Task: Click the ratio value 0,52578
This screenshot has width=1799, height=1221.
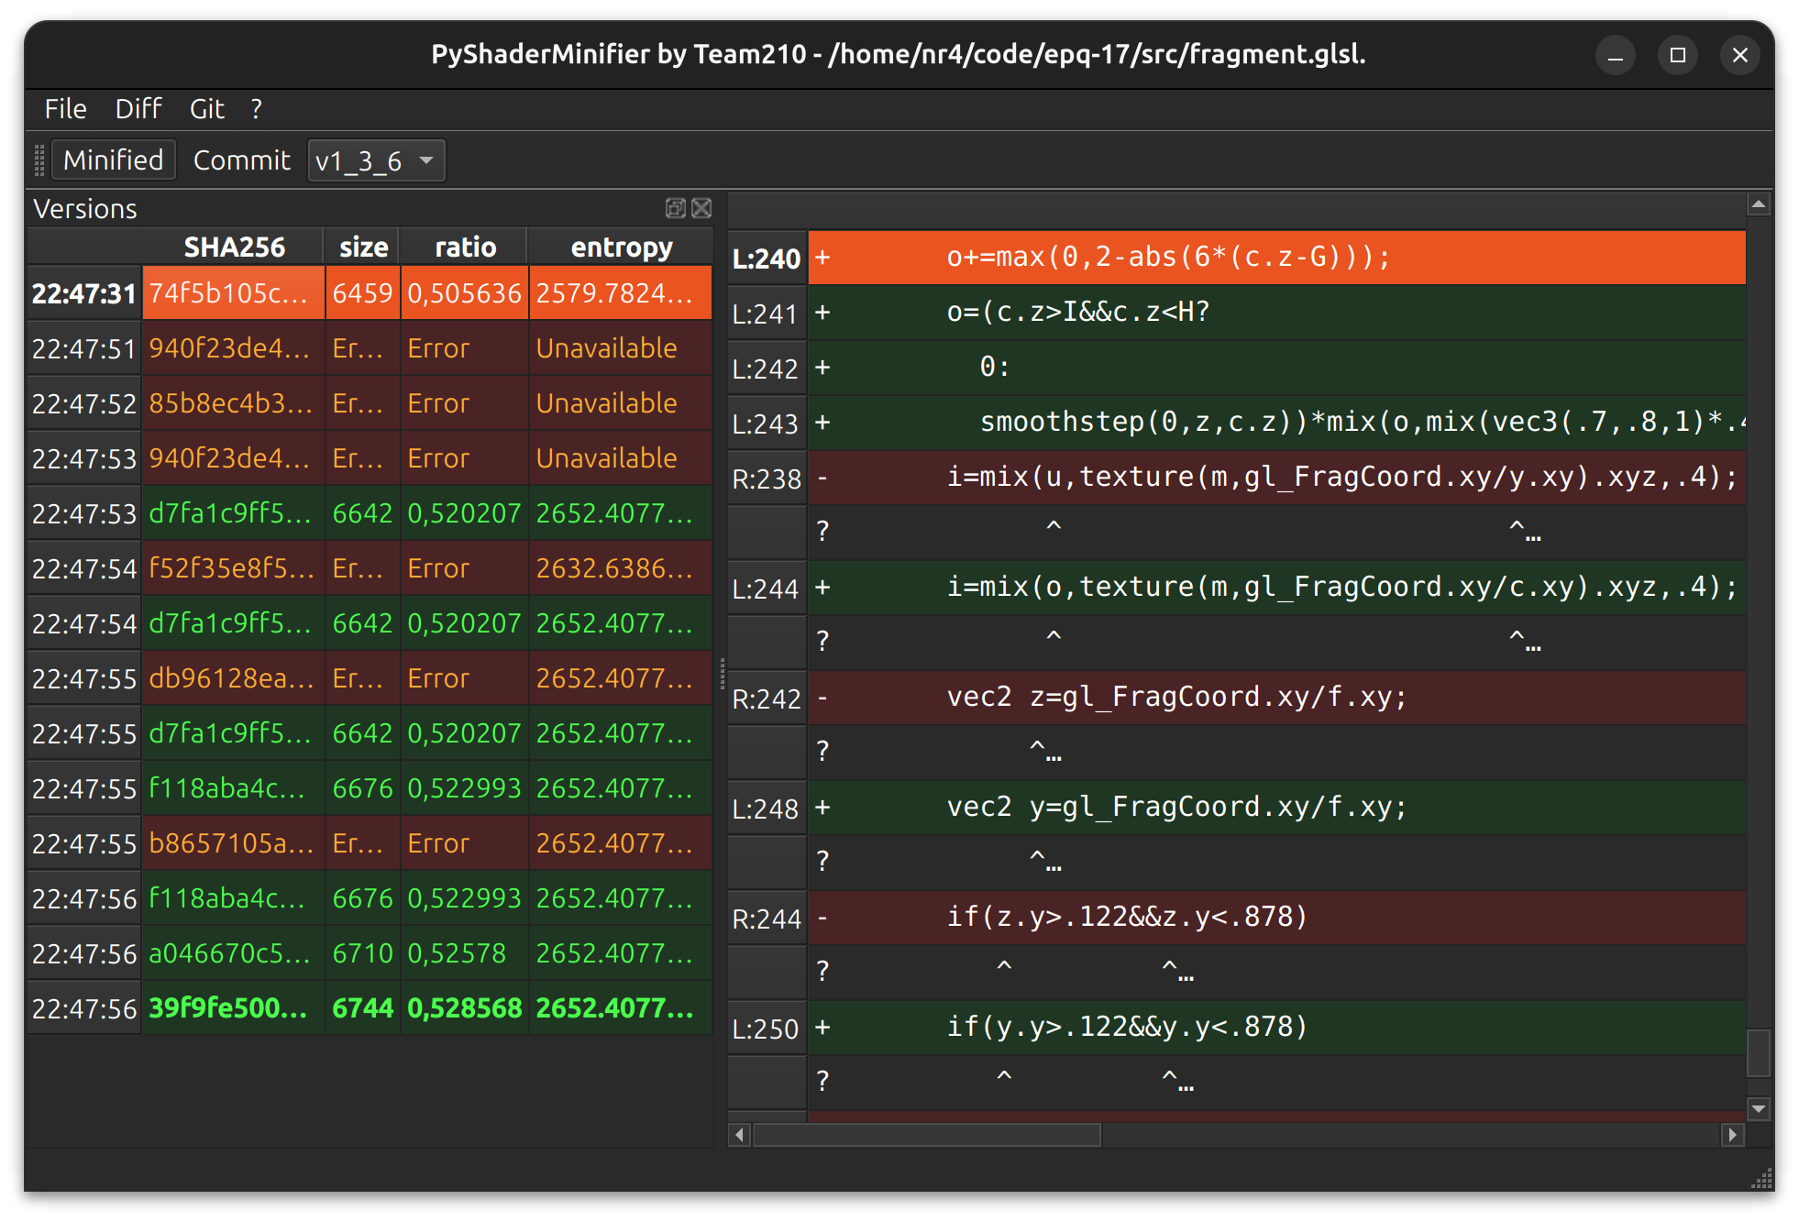Action: coord(465,953)
